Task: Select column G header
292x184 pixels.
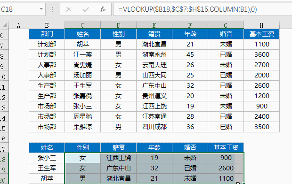Action: coord(226,25)
